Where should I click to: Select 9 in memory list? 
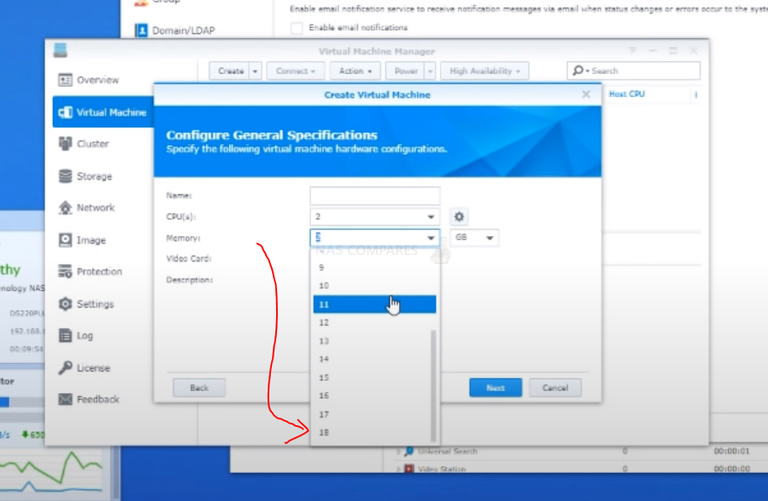click(x=375, y=268)
